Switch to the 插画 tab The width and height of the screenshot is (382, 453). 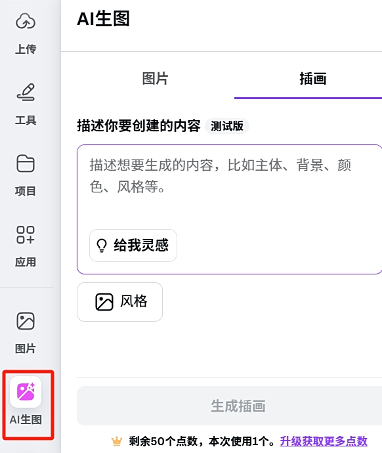313,79
